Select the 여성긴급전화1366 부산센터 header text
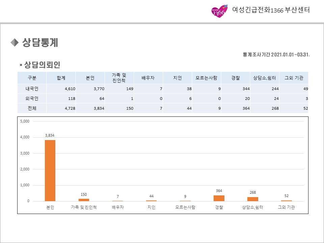The image size is (324, 243). [x=271, y=10]
